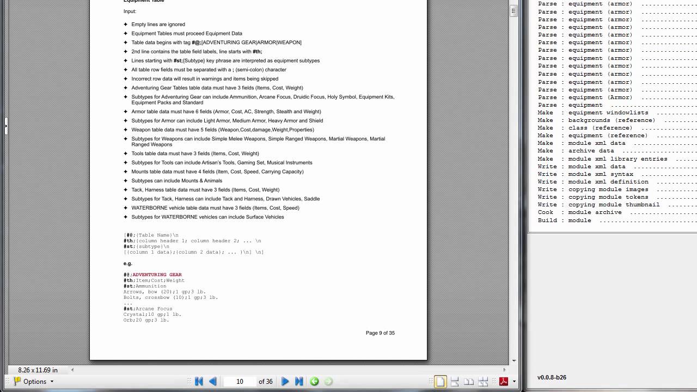This screenshot has width=697, height=392.
Task: Click the horizontal scrollbar right arrow
Action: point(504,370)
